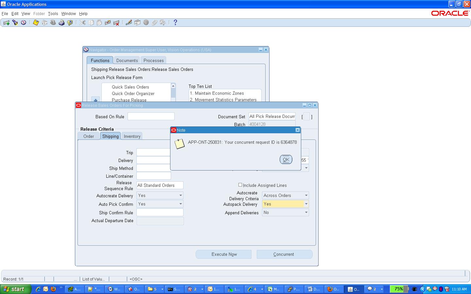471x294 pixels.
Task: Click the Window Help question mark icon
Action: (x=175, y=23)
